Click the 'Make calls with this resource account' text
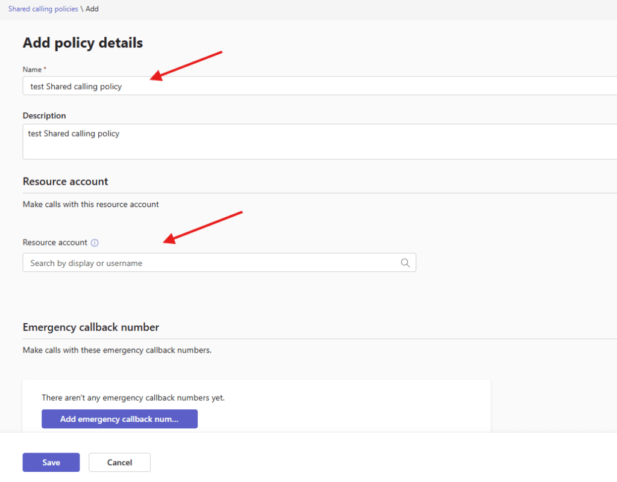This screenshot has height=482, width=617. click(x=91, y=205)
